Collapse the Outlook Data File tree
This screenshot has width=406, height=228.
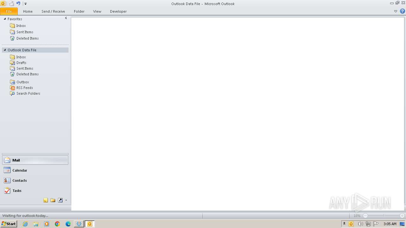(x=5, y=50)
